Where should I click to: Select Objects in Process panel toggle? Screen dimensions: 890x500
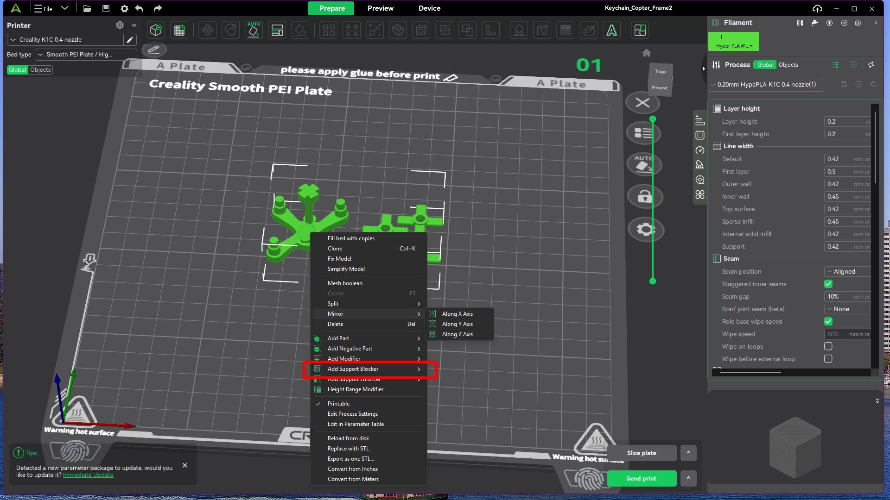point(788,65)
